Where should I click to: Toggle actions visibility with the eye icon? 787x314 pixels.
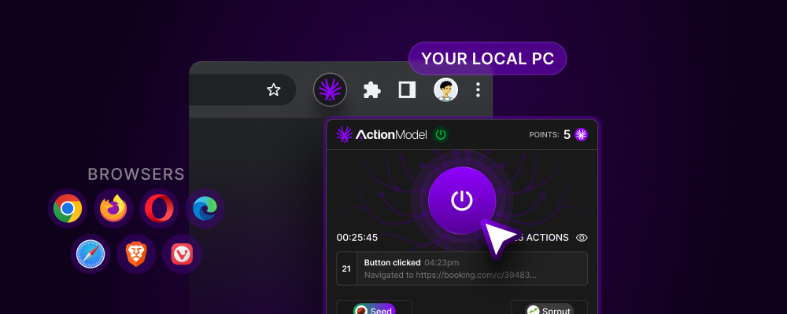point(582,238)
